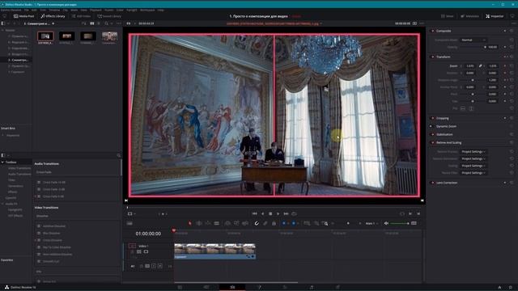Toggle the Position Lock padlock icon
The image size is (518, 291).
(274, 223)
